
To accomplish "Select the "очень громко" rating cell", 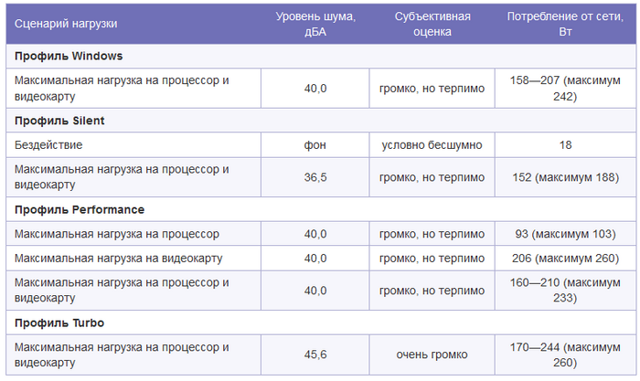I will [x=432, y=355].
